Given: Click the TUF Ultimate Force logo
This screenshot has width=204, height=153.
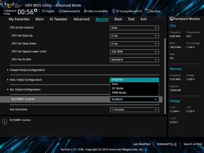Looking at the screenshot, I should click(13, 5).
